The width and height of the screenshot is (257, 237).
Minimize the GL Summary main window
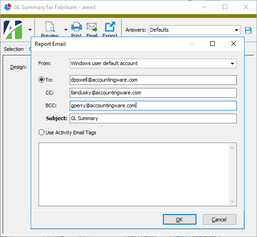click(x=204, y=7)
